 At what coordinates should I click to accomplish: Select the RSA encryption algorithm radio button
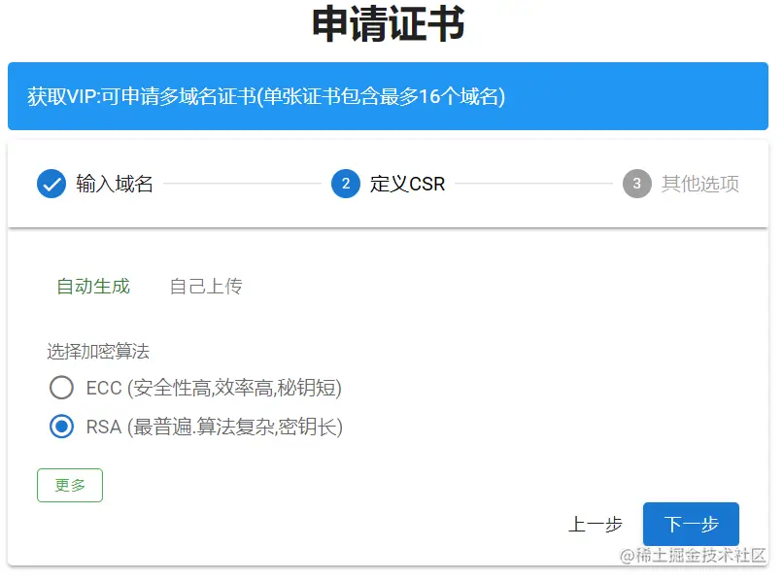pyautogui.click(x=61, y=427)
